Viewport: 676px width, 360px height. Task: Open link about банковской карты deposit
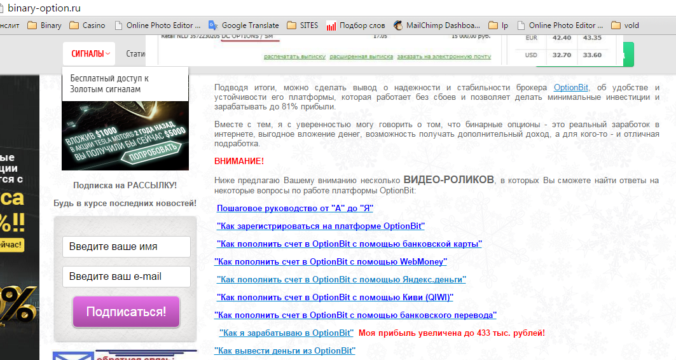pyautogui.click(x=349, y=244)
